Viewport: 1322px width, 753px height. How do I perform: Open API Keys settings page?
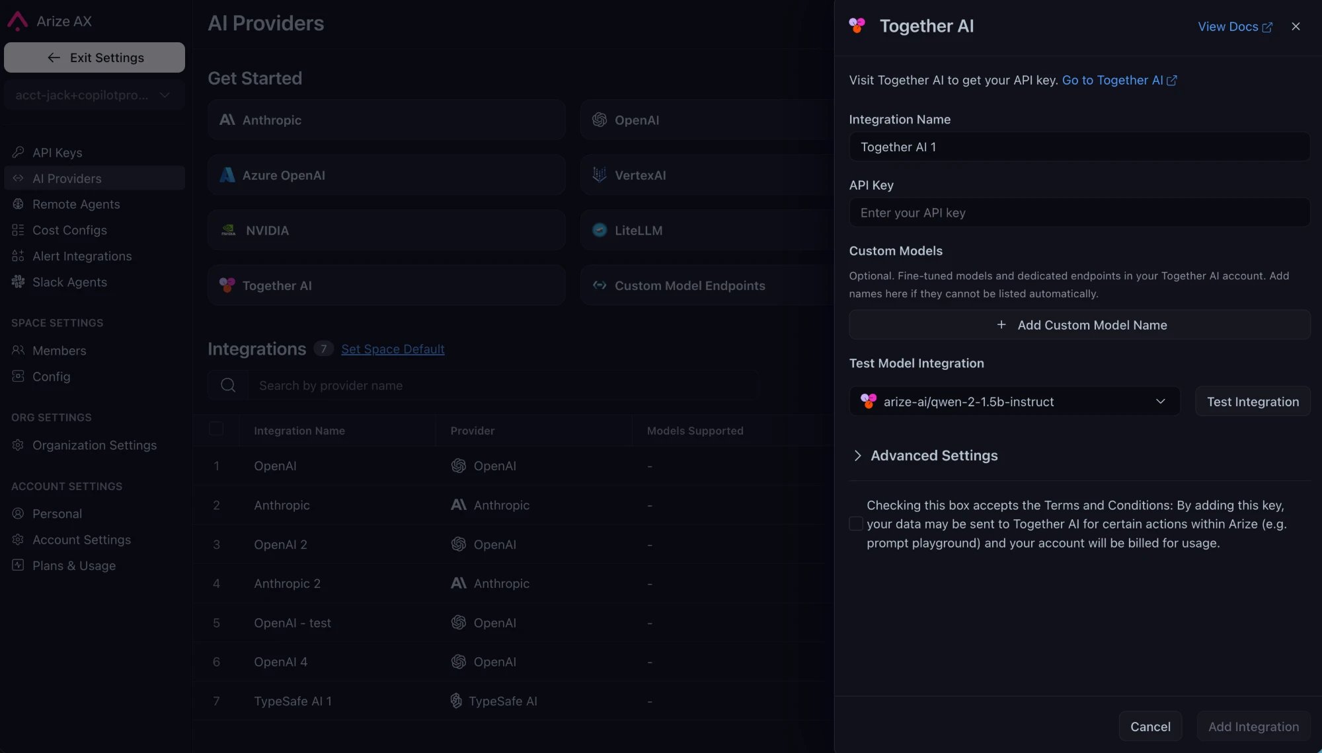(95, 153)
